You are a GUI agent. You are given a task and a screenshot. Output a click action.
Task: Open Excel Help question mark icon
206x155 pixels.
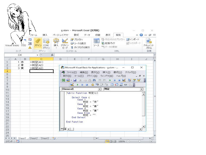tap(141, 35)
